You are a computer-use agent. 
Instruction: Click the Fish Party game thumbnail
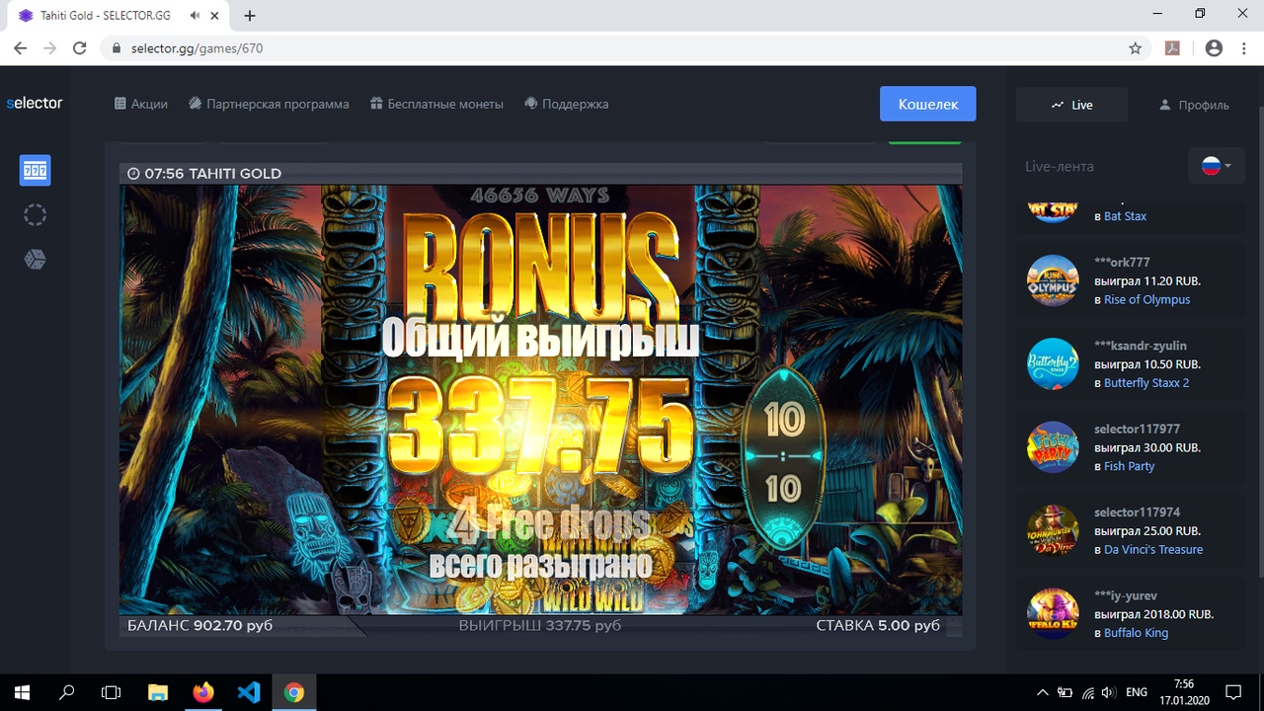click(x=1052, y=447)
